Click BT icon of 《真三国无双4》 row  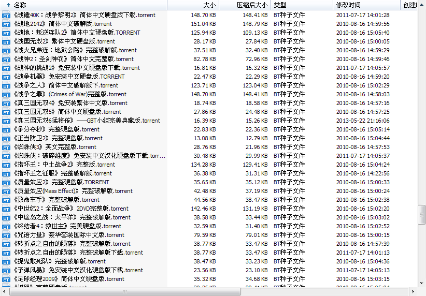[6, 103]
